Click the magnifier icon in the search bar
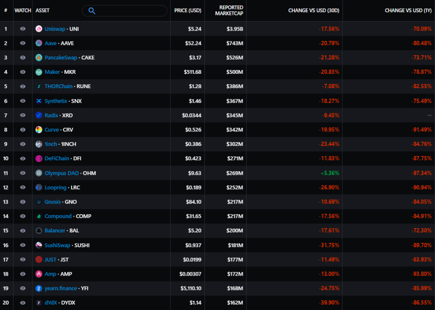 click(91, 10)
